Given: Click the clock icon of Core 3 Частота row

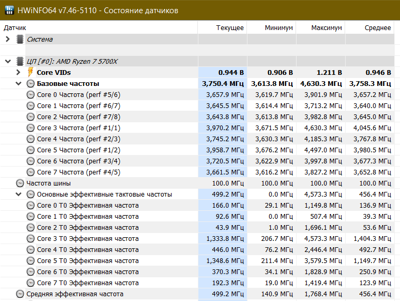Looking at the screenshot, I should click(x=31, y=128).
